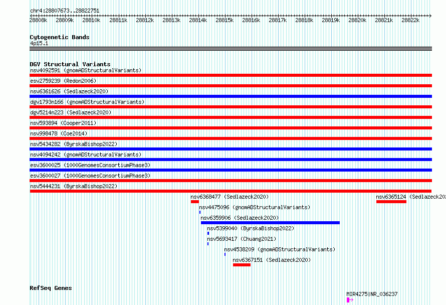Click the nsv4538209 gnomADStructuralVariants label
Screen dimensions: 446x305
[x=280, y=249]
